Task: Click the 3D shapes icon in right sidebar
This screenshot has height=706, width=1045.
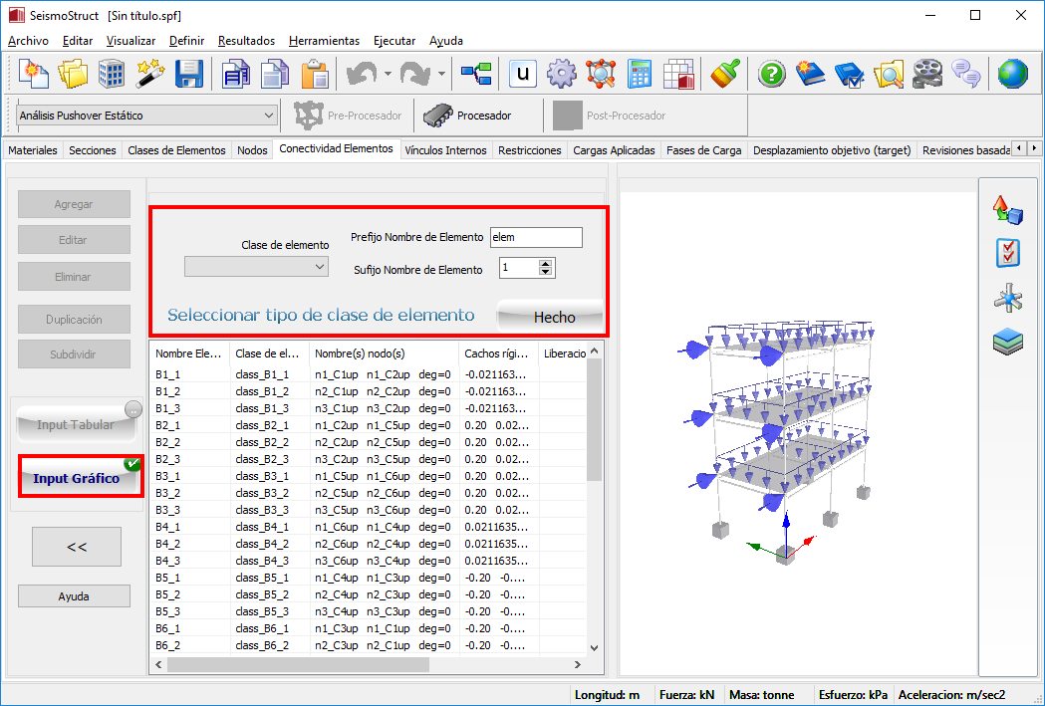Action: click(1007, 209)
